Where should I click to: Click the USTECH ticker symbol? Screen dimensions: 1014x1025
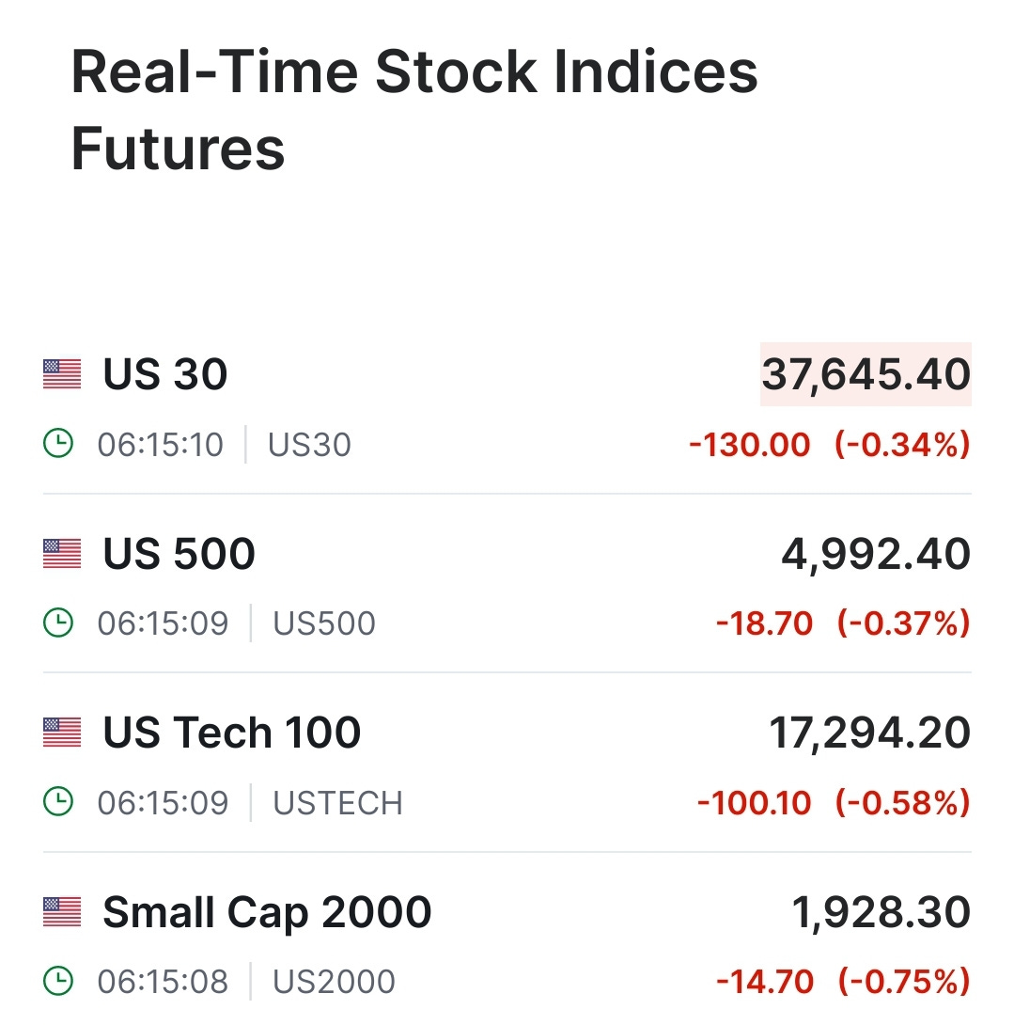pos(337,803)
